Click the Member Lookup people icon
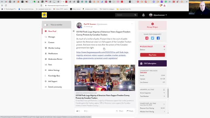This screenshot has width=210, height=118. (46, 48)
